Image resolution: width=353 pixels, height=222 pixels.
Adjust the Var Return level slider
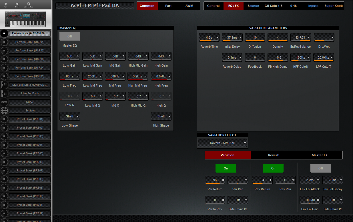point(215,180)
